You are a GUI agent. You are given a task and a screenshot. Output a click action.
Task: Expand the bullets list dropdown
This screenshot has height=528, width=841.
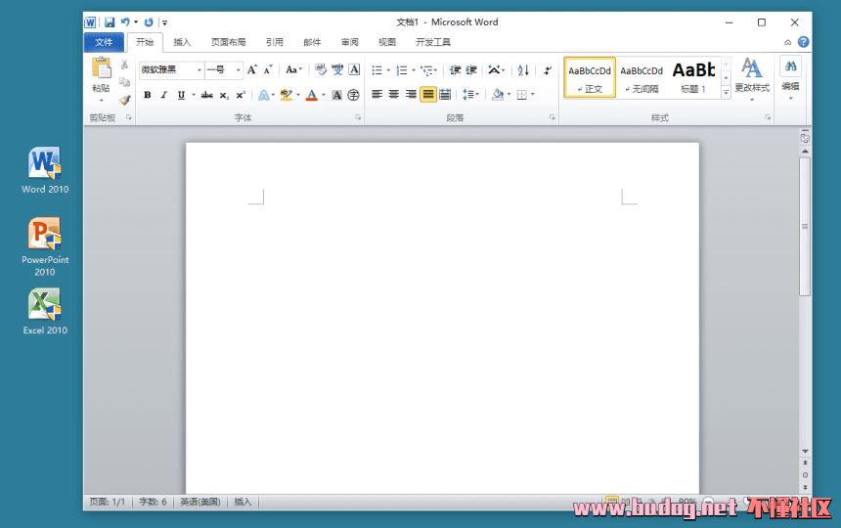click(389, 70)
